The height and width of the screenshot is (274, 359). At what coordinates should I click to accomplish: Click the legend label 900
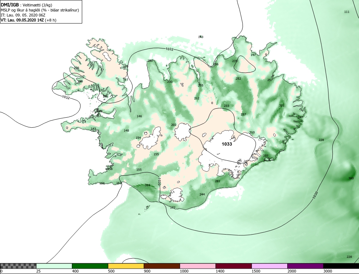click(x=147, y=271)
